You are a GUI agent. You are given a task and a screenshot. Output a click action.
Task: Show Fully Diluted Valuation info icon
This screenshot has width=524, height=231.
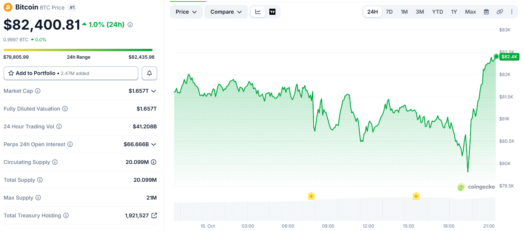pyautogui.click(x=65, y=109)
